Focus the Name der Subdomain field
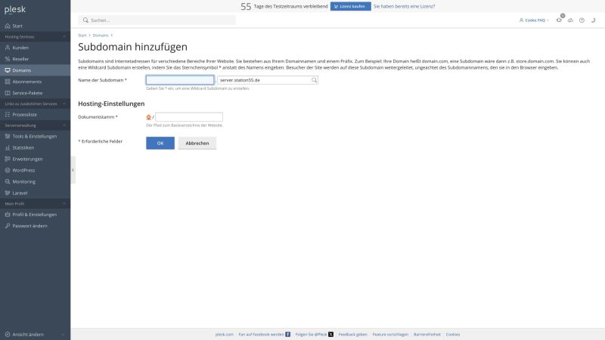 180,80
